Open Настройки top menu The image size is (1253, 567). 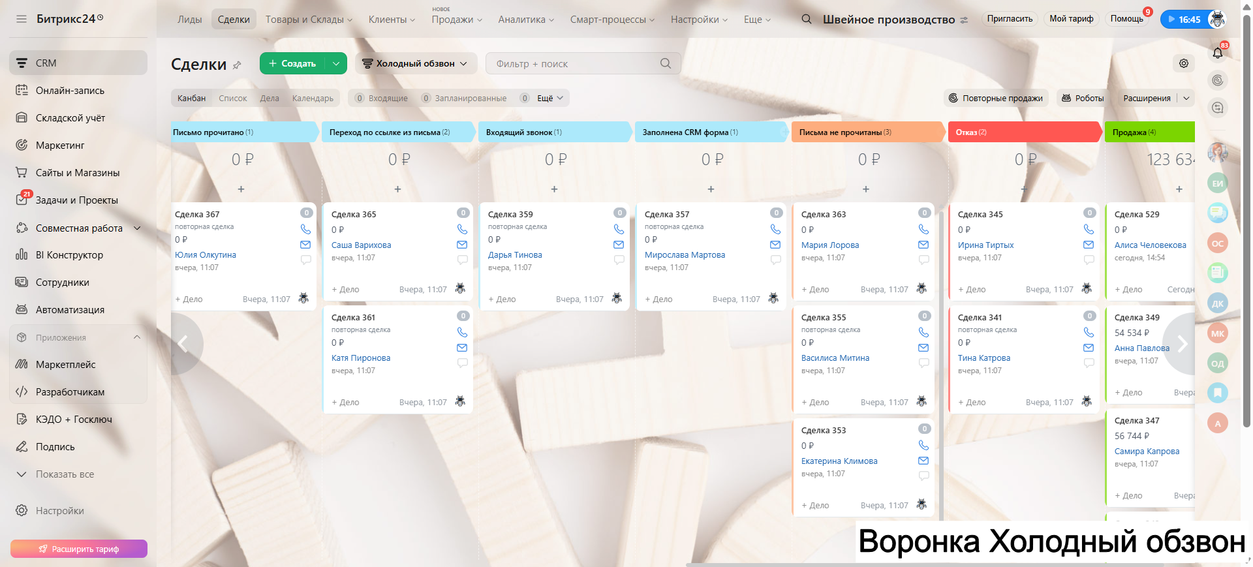point(699,20)
